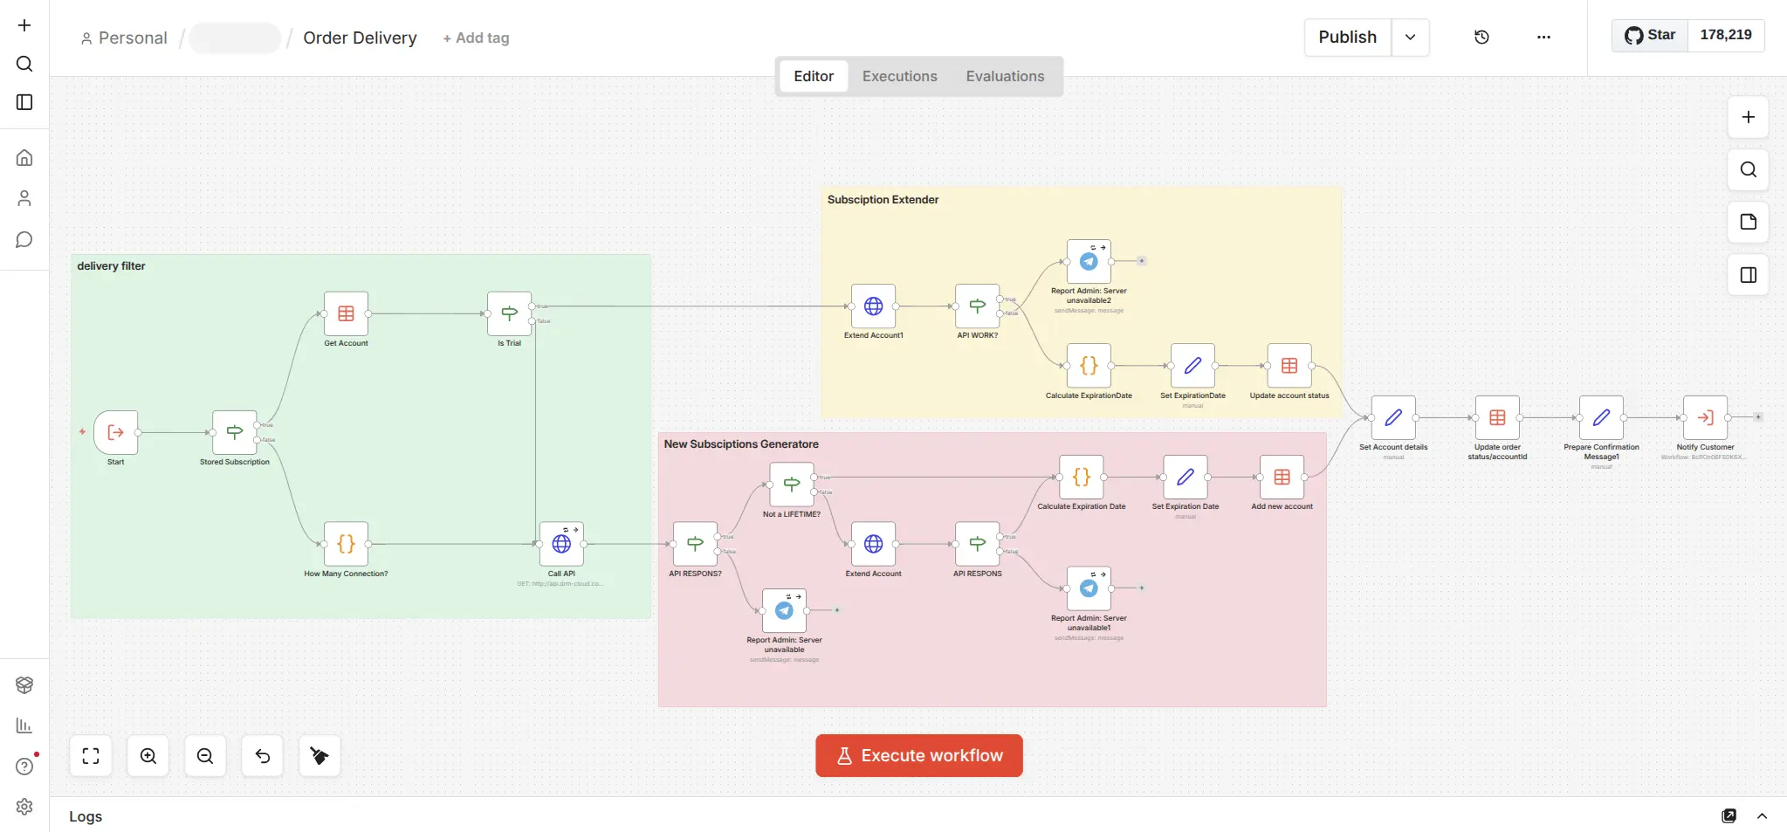Viewport: 1787px width, 832px height.
Task: Click the add node plus button on canvas
Action: [1748, 118]
